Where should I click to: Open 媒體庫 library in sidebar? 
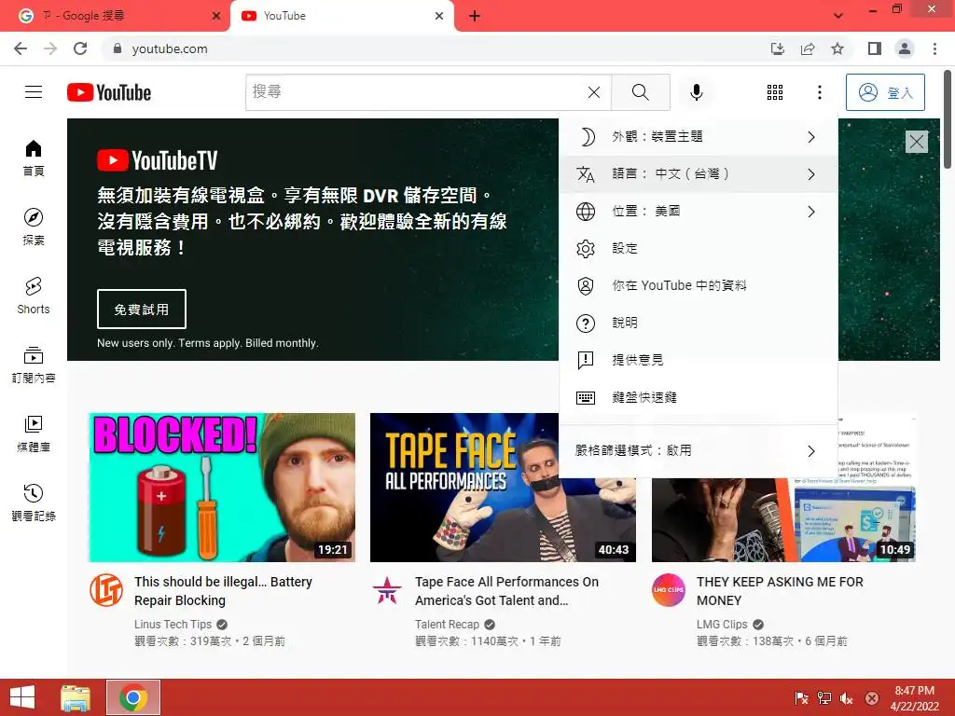[34, 434]
